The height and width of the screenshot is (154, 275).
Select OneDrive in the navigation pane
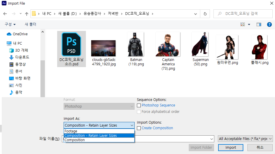coord(17,34)
